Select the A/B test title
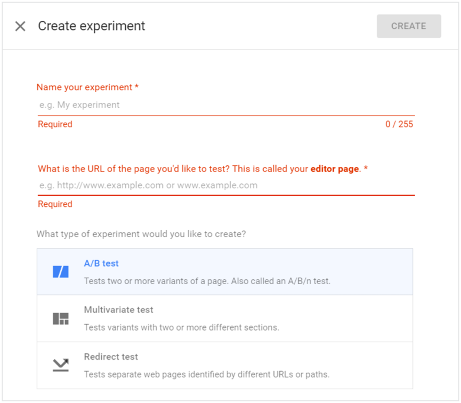 (101, 263)
